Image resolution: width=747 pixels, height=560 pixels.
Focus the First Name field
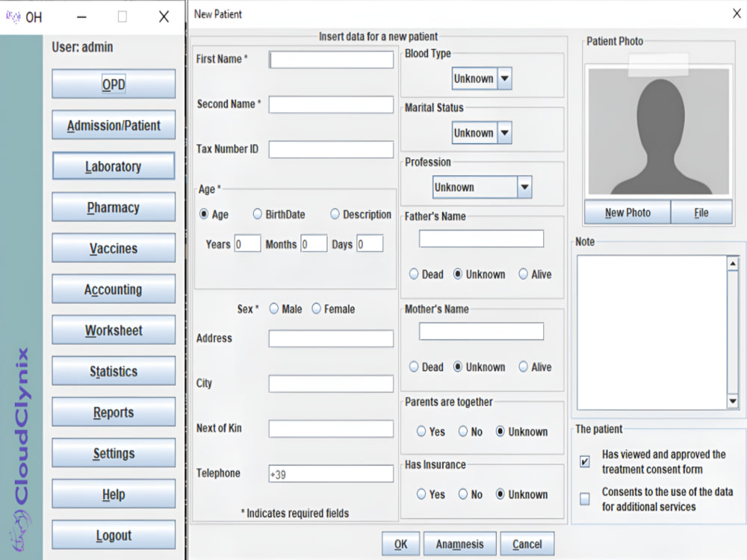tap(331, 60)
